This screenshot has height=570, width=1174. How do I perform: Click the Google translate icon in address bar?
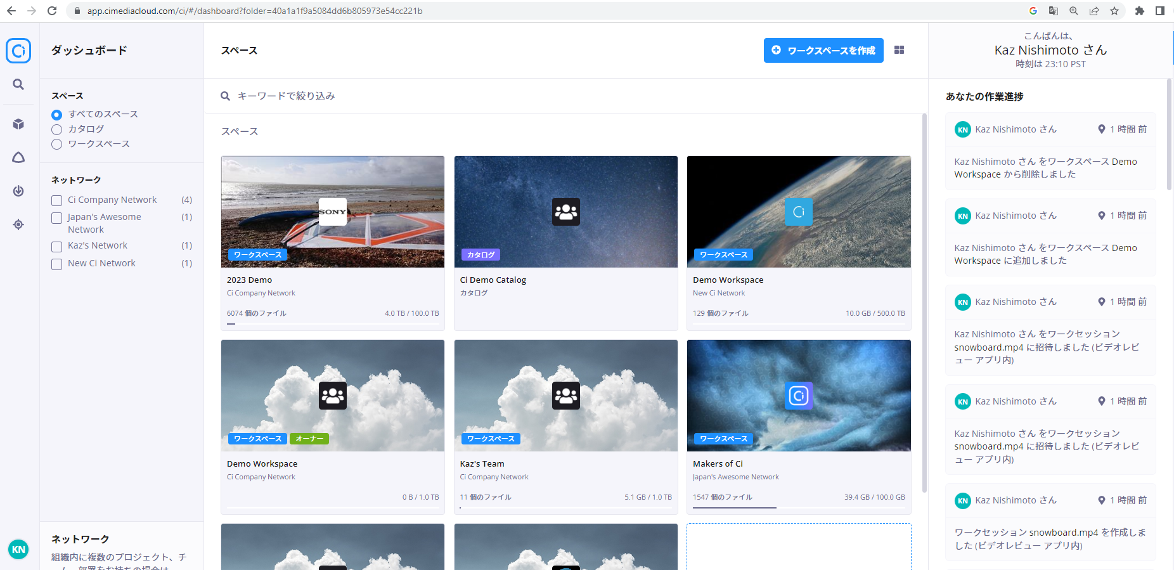point(1054,11)
